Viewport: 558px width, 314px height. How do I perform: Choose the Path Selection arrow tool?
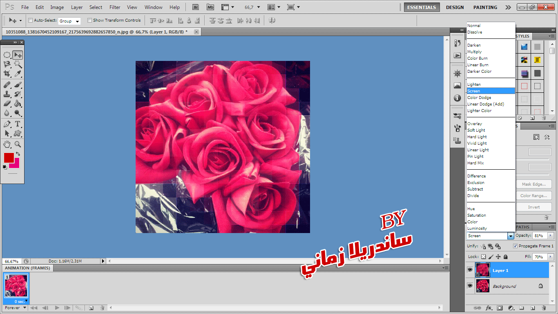(x=7, y=133)
